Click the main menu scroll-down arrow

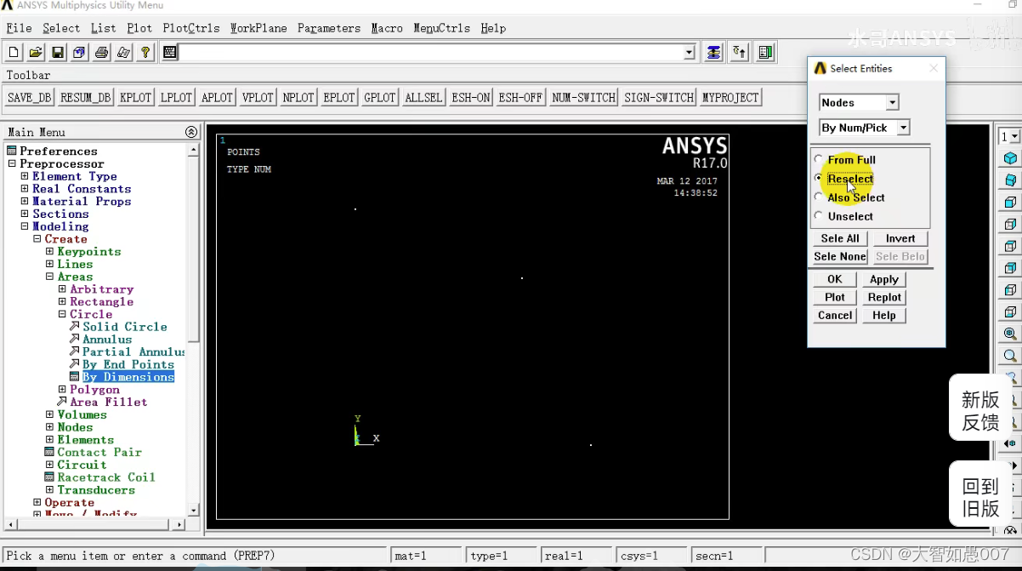point(193,511)
